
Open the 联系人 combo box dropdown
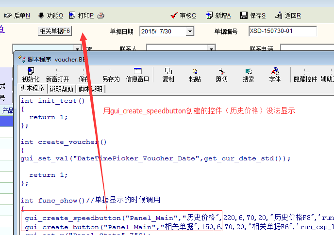pyautogui.click(x=212, y=48)
